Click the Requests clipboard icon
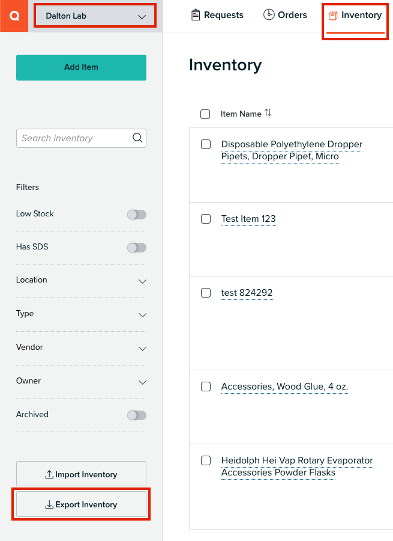The height and width of the screenshot is (541, 393). pos(195,15)
